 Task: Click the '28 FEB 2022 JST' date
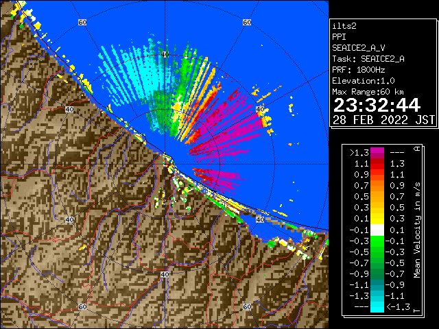click(x=383, y=120)
